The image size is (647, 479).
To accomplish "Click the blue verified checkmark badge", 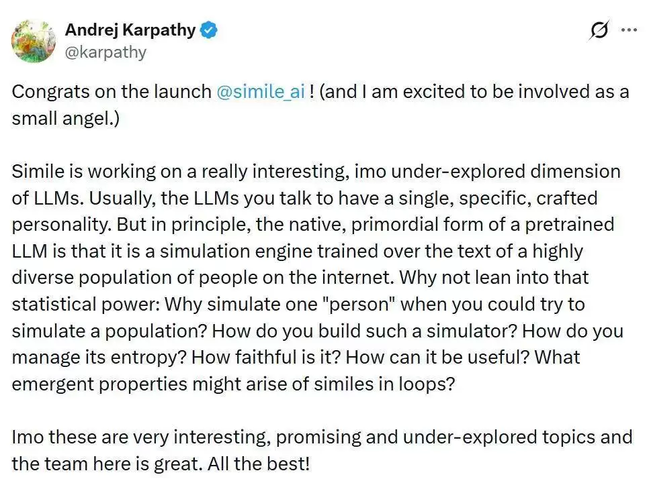I will click(x=209, y=30).
